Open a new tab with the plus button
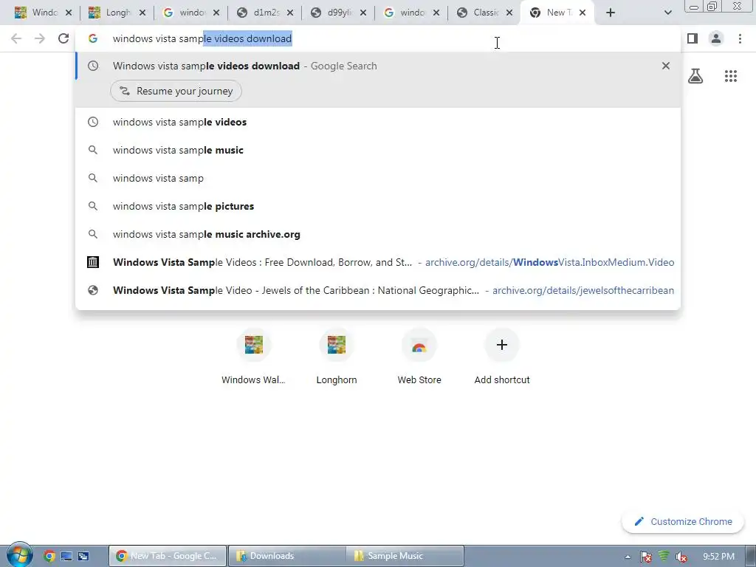This screenshot has height=567, width=756. 611,13
